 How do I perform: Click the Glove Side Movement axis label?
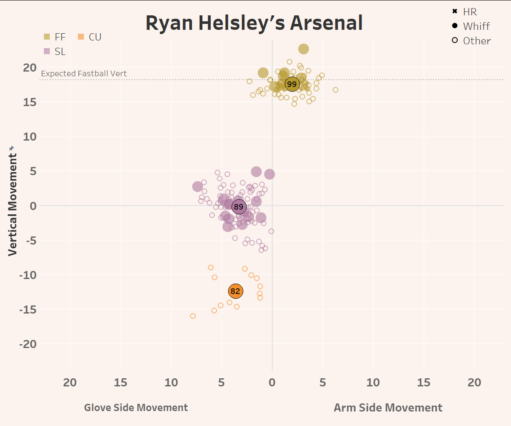pyautogui.click(x=136, y=408)
